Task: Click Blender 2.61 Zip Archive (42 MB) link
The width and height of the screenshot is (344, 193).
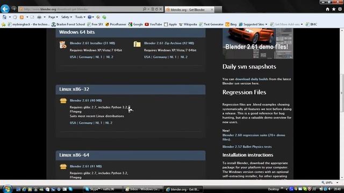Action: 169,43
